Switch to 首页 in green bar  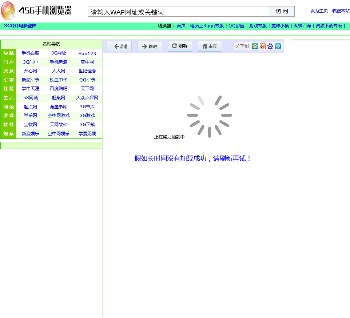pyautogui.click(x=181, y=26)
